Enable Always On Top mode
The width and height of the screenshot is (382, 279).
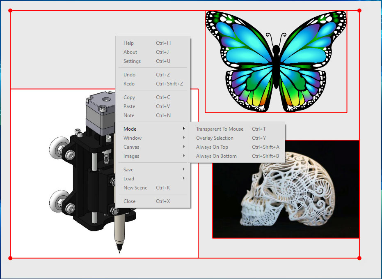237,147
